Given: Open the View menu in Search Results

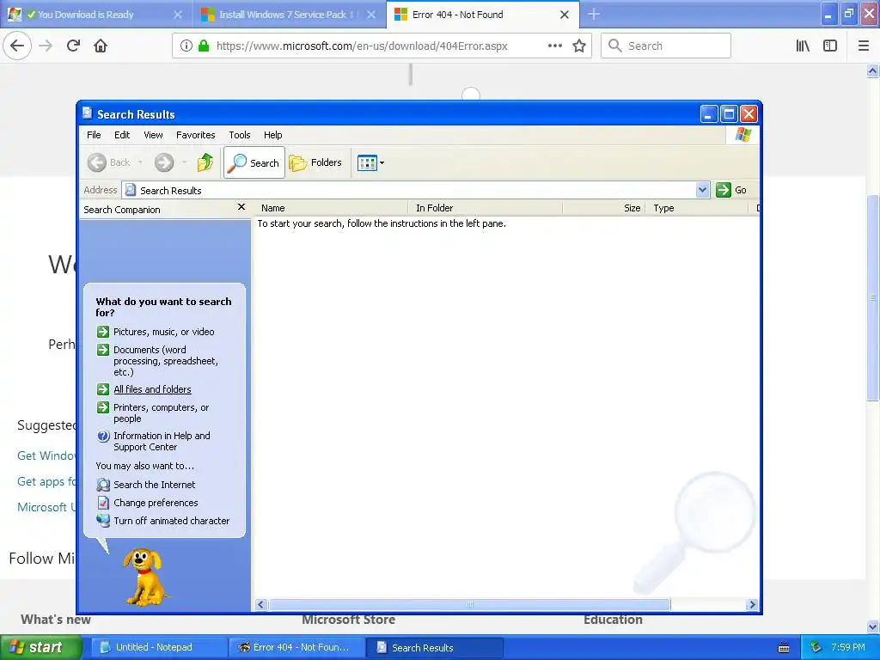Looking at the screenshot, I should coord(153,135).
